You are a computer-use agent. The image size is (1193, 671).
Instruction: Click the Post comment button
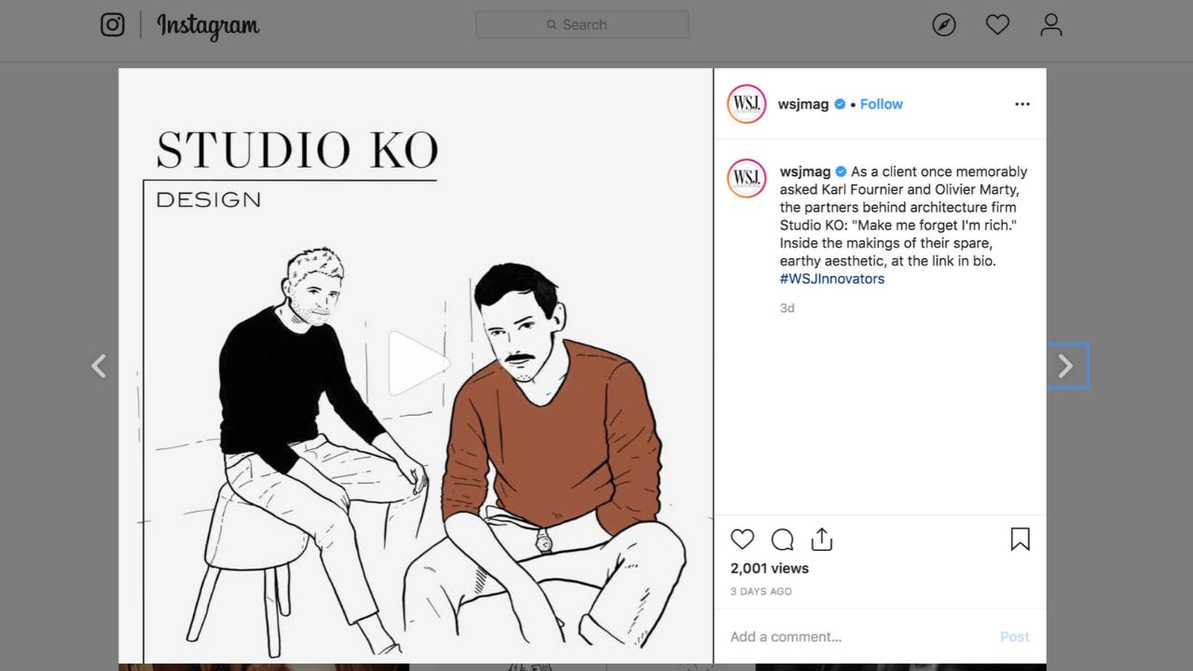tap(1014, 637)
